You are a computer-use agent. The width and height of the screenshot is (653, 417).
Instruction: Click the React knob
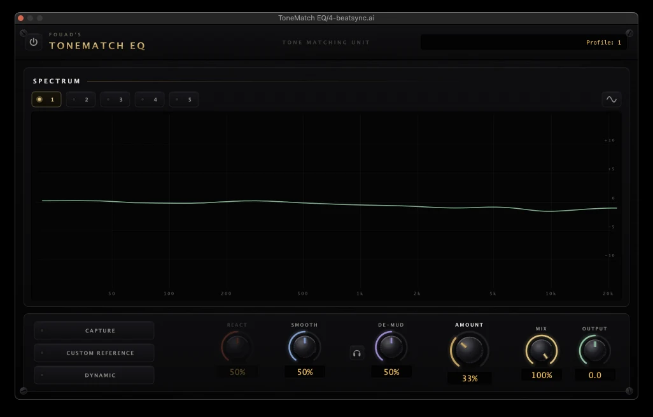point(237,346)
